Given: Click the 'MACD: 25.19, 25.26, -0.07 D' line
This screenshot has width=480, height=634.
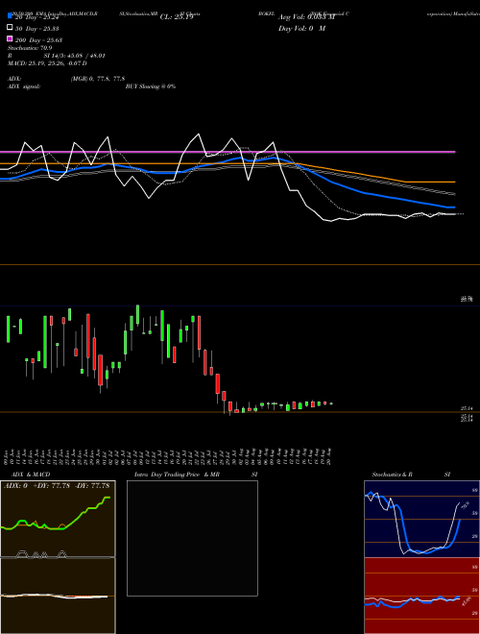Looking at the screenshot, I should pos(47,63).
